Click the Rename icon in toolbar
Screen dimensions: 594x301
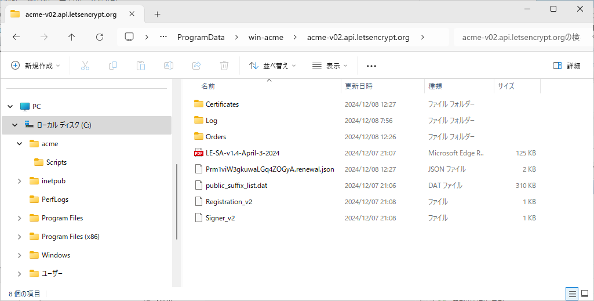tap(169, 66)
